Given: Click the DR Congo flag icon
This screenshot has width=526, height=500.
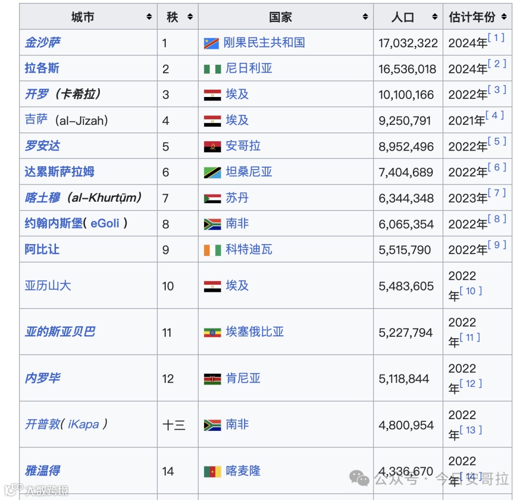Looking at the screenshot, I should coord(211,43).
